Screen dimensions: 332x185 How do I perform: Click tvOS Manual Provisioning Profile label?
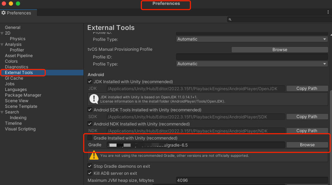(120, 49)
